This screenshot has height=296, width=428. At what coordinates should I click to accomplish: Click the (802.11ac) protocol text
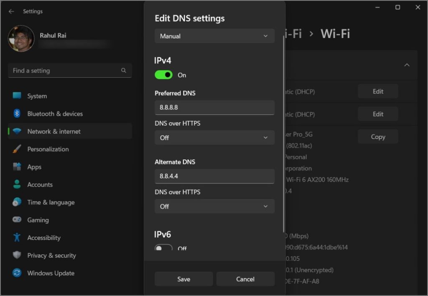[299, 146]
